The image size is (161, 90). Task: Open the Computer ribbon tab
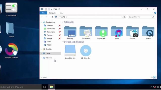click(53, 13)
